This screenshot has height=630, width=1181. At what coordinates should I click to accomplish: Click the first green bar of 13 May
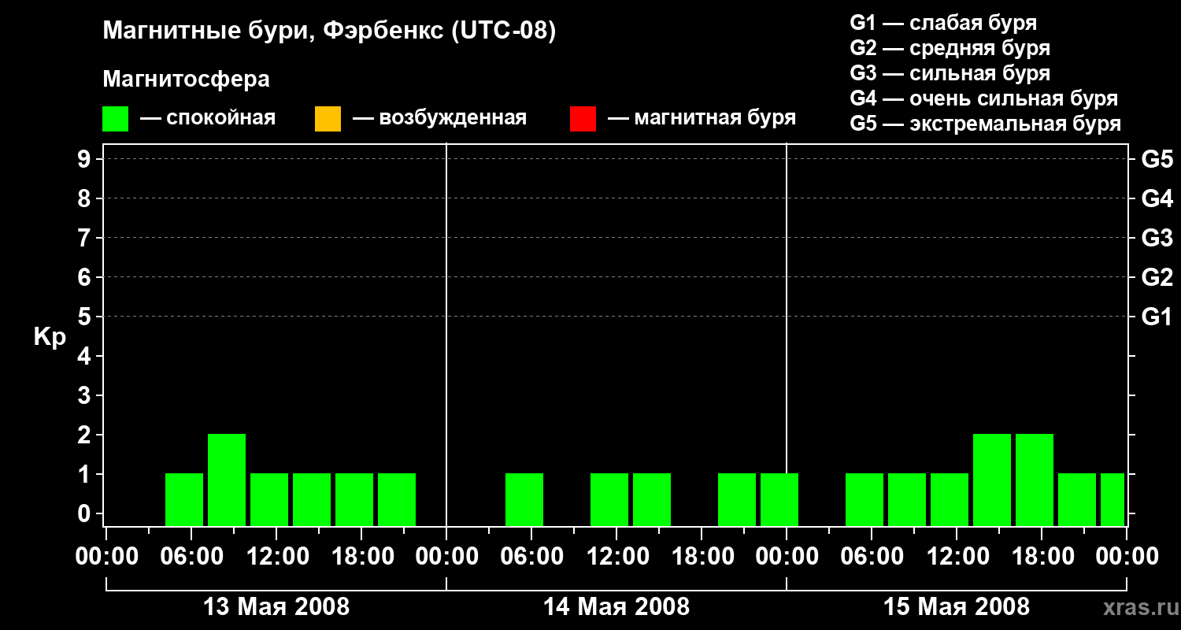(x=184, y=499)
